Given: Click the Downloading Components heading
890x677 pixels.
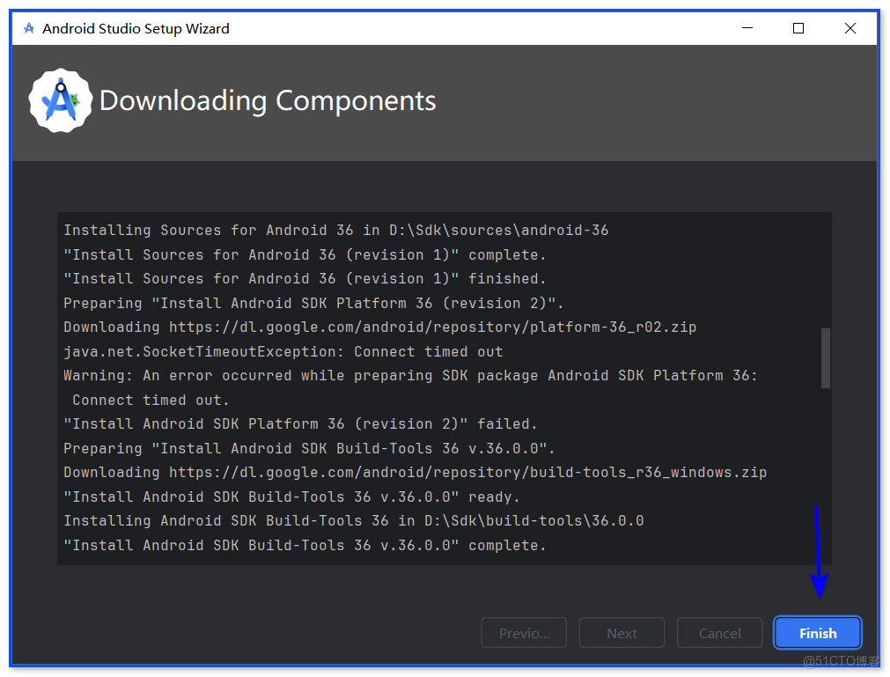Looking at the screenshot, I should coord(268,100).
